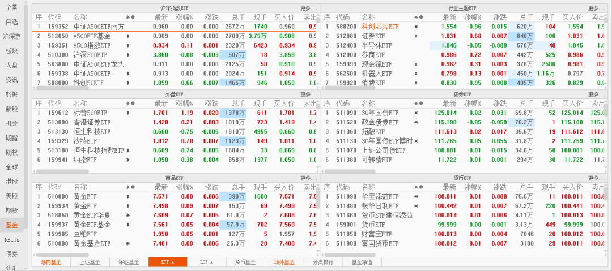Select the 科创50ETF row

pos(174,83)
